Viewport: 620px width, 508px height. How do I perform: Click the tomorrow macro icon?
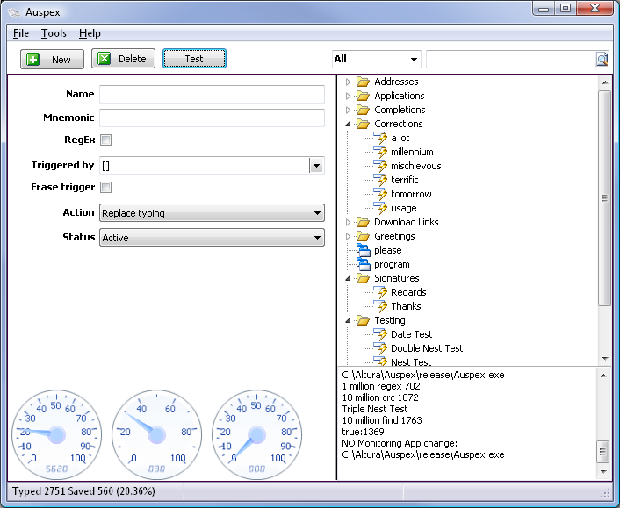(380, 194)
